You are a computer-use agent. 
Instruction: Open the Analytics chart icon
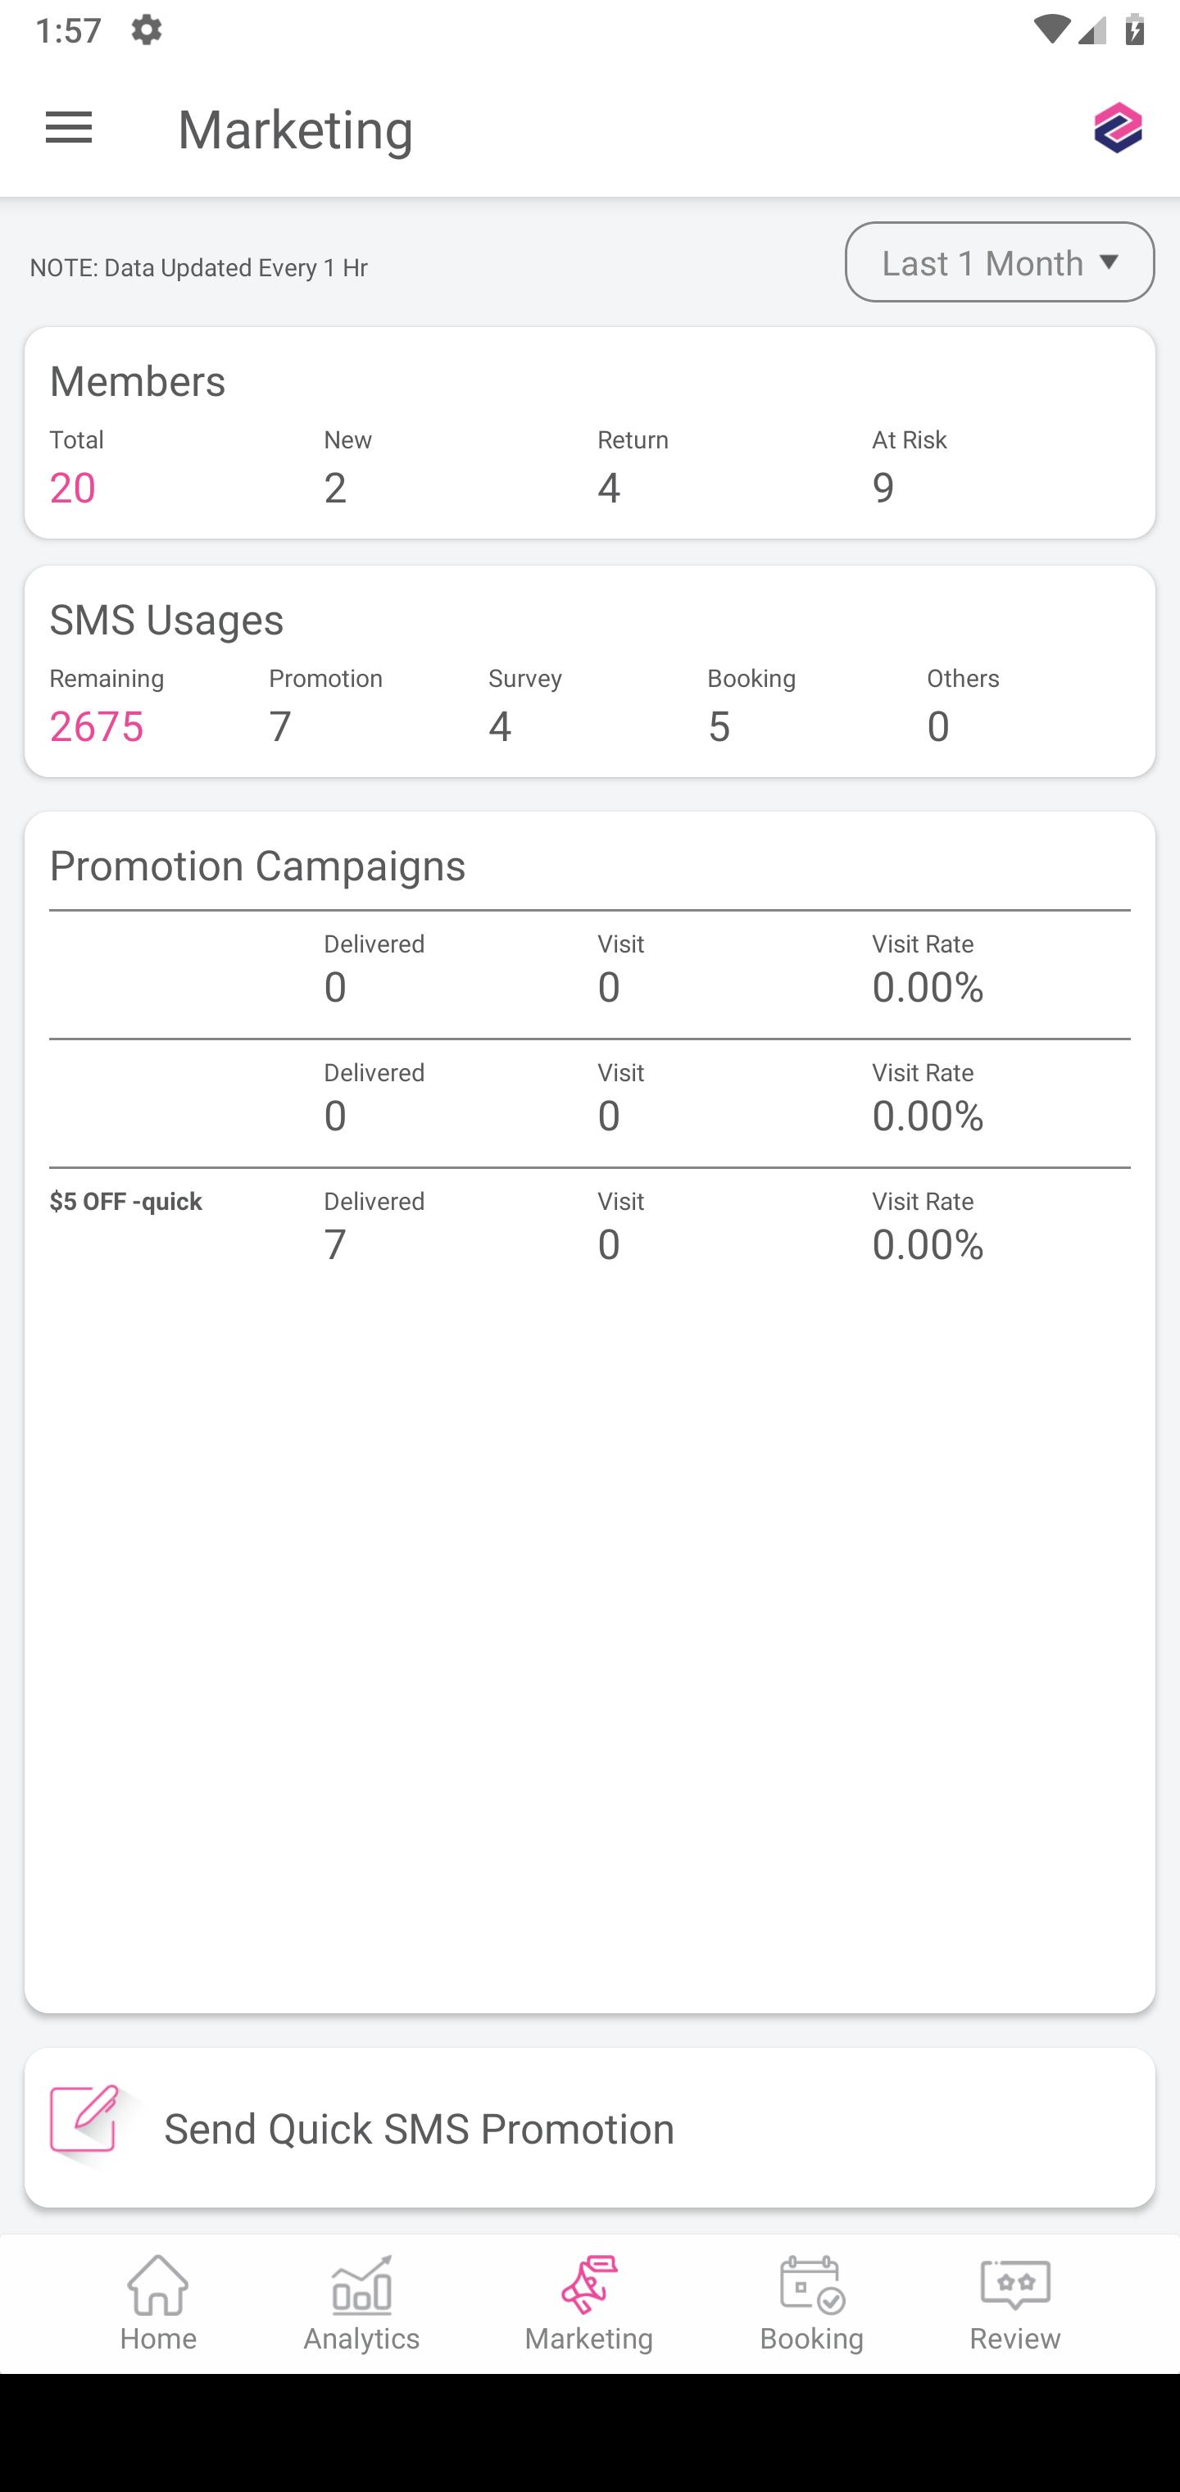pos(361,2285)
